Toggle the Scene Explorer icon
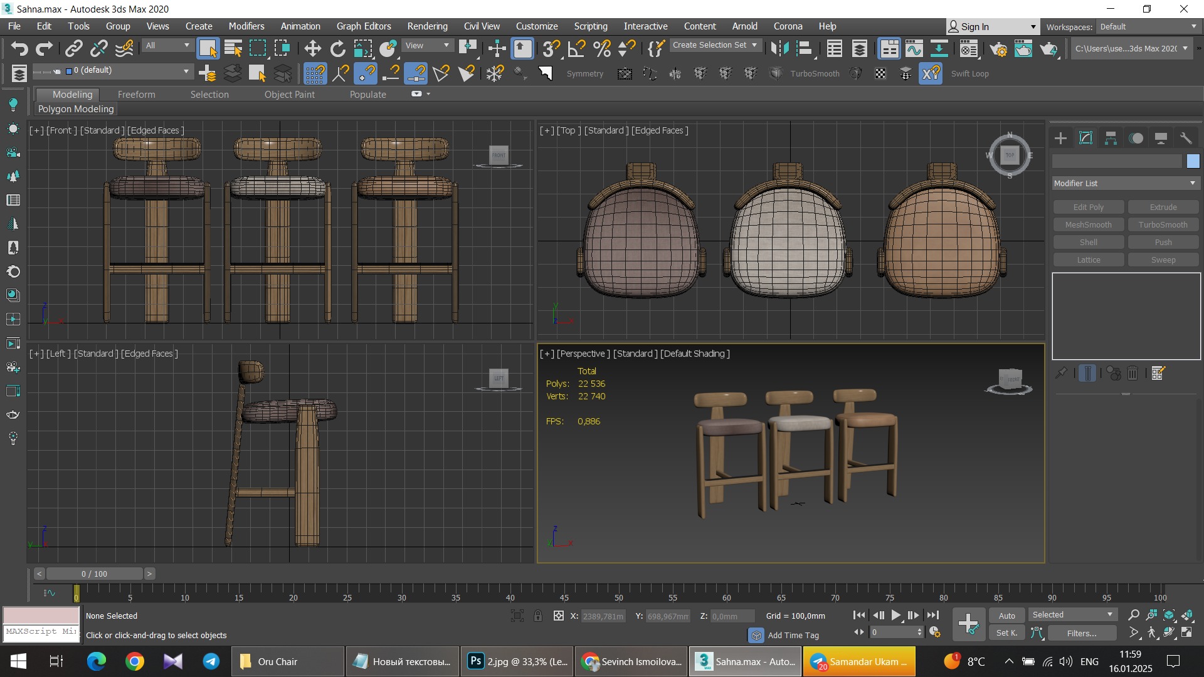This screenshot has width=1204, height=677. coord(835,48)
